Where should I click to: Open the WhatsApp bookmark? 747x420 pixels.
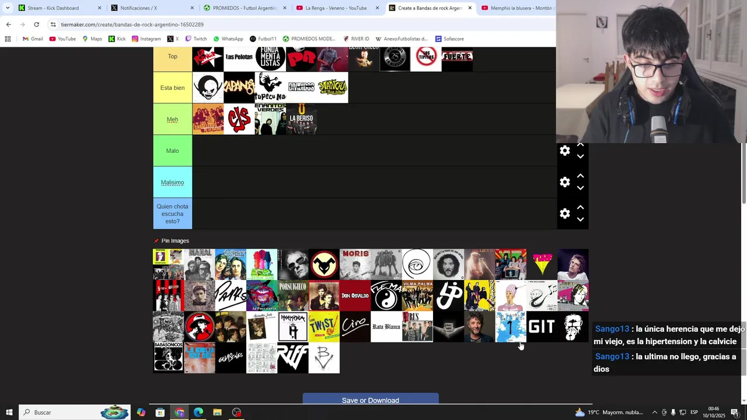pyautogui.click(x=228, y=39)
